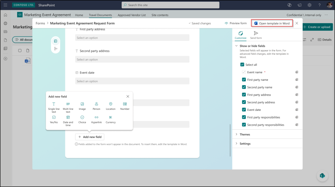Click the Preview form button
The width and height of the screenshot is (335, 187).
coord(235,23)
